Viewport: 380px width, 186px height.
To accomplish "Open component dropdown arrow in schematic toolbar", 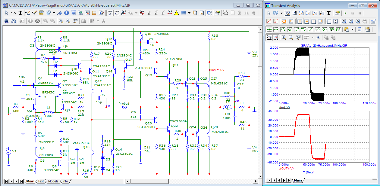I will click(54, 13).
